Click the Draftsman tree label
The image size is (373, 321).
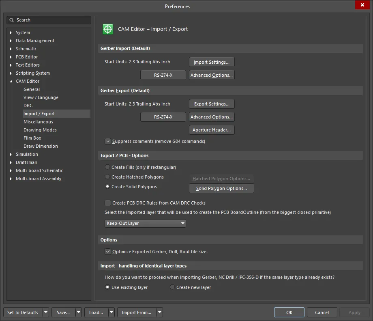click(26, 162)
